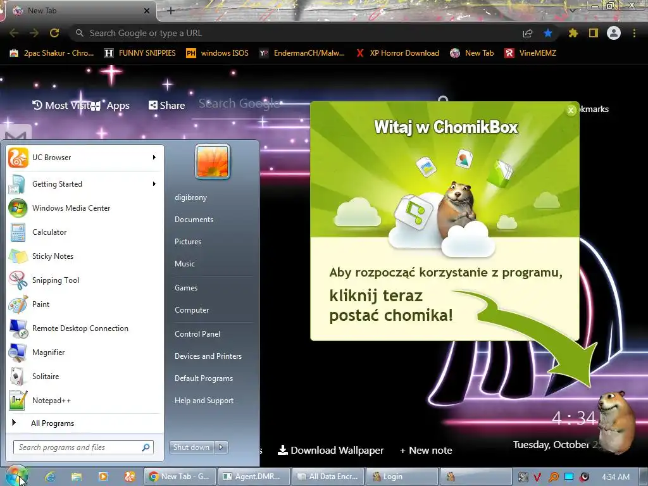648x486 pixels.
Task: Open 2pac Shakur bookmark
Action: [52, 53]
